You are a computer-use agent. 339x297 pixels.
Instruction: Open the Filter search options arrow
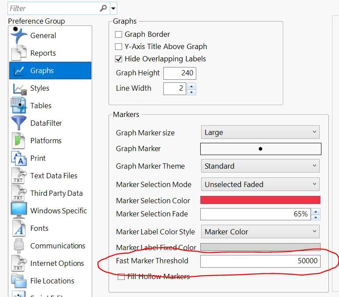coord(113,8)
